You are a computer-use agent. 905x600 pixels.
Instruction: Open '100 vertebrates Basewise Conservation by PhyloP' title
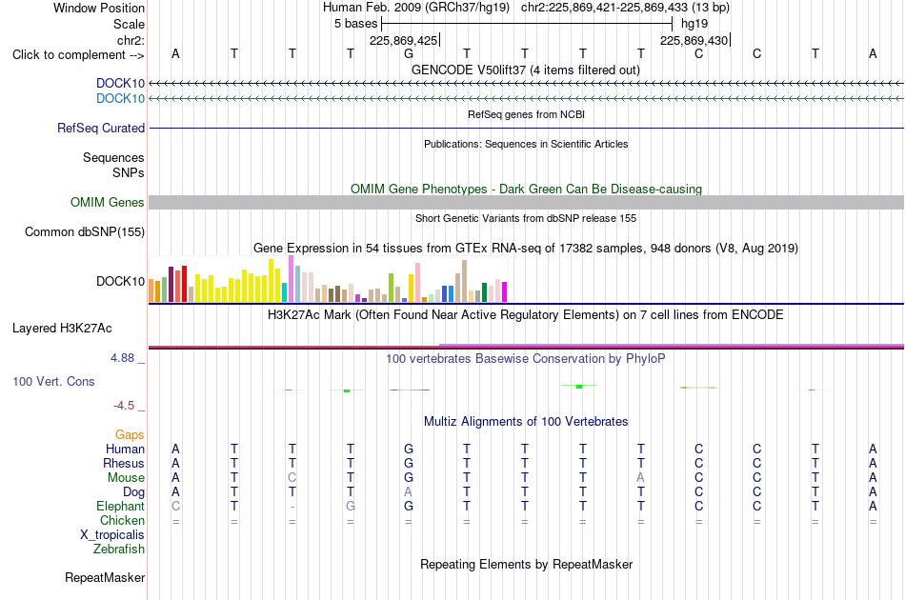pos(526,359)
